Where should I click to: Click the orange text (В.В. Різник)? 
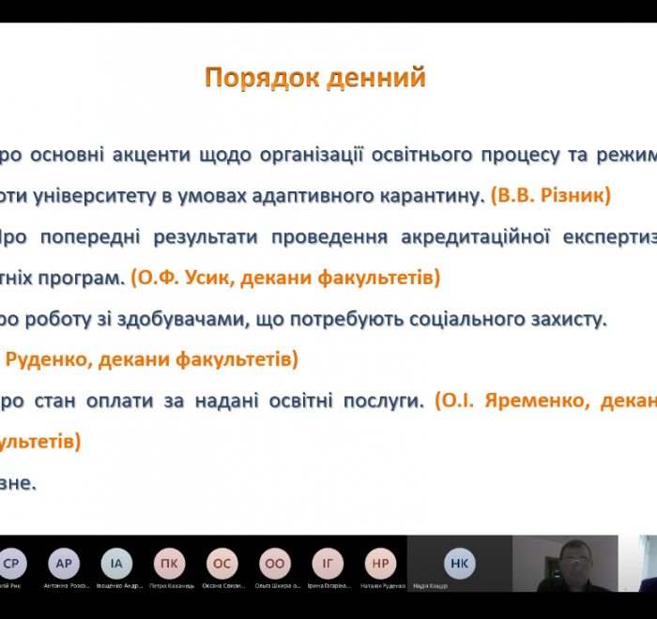[x=551, y=196]
